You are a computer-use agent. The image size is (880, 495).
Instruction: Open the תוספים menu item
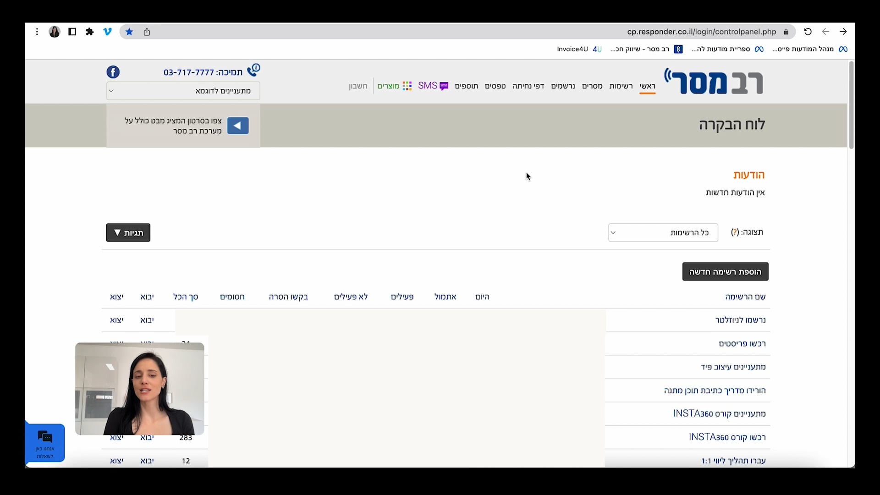[466, 86]
